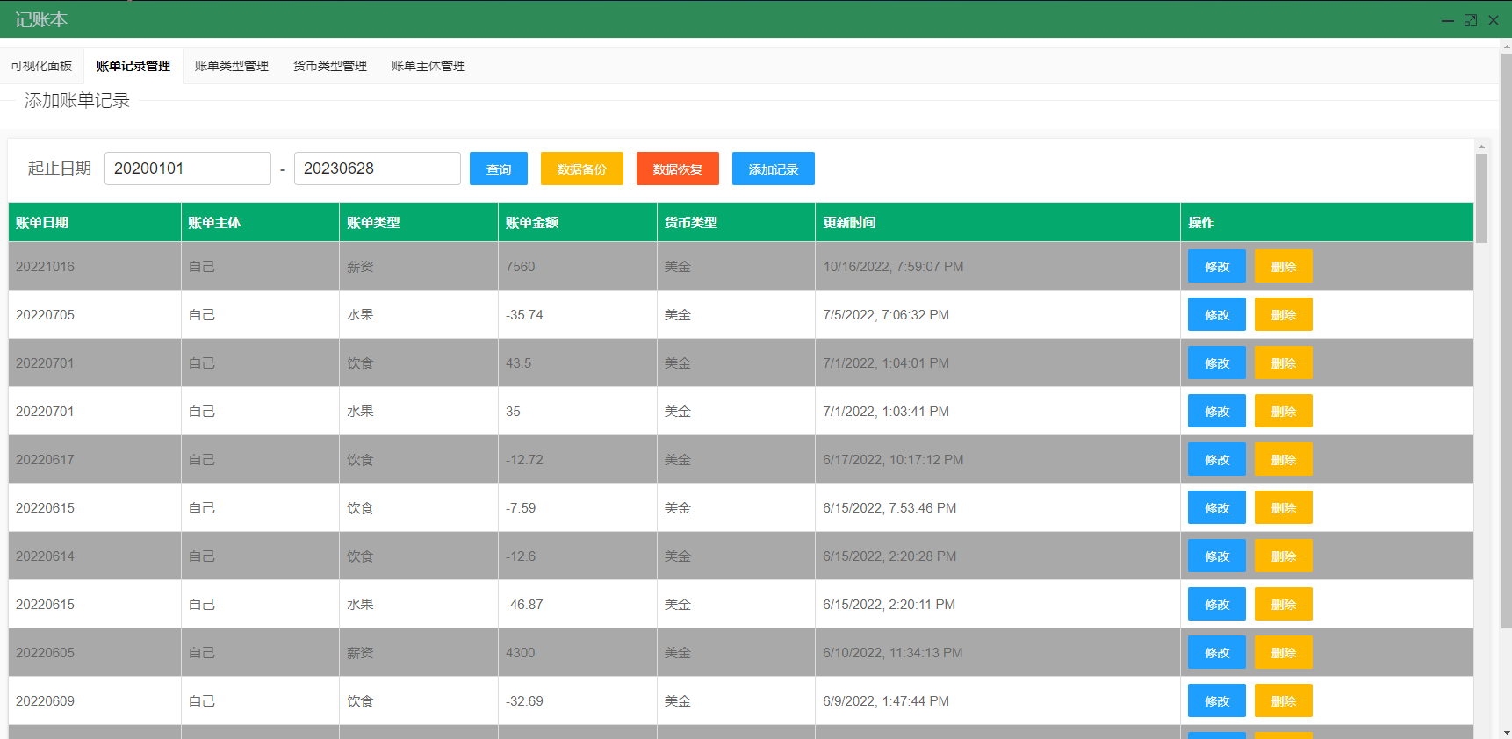This screenshot has width=1512, height=739.
Task: Open the 可视化面板 tab
Action: [x=41, y=66]
